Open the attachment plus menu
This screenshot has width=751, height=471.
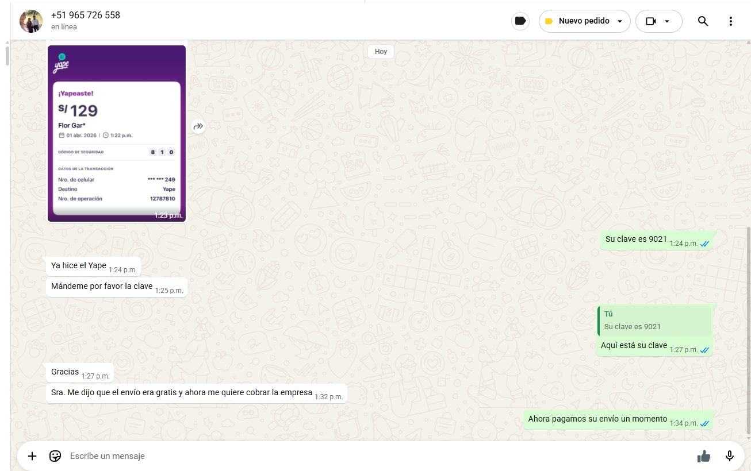click(32, 456)
